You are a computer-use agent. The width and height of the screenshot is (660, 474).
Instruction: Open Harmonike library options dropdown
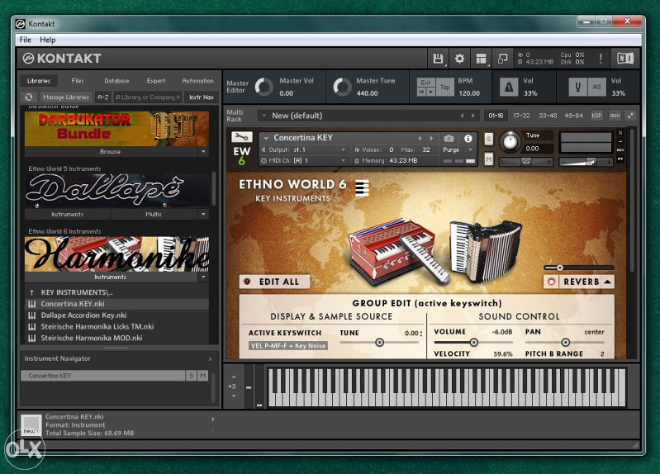tap(203, 277)
